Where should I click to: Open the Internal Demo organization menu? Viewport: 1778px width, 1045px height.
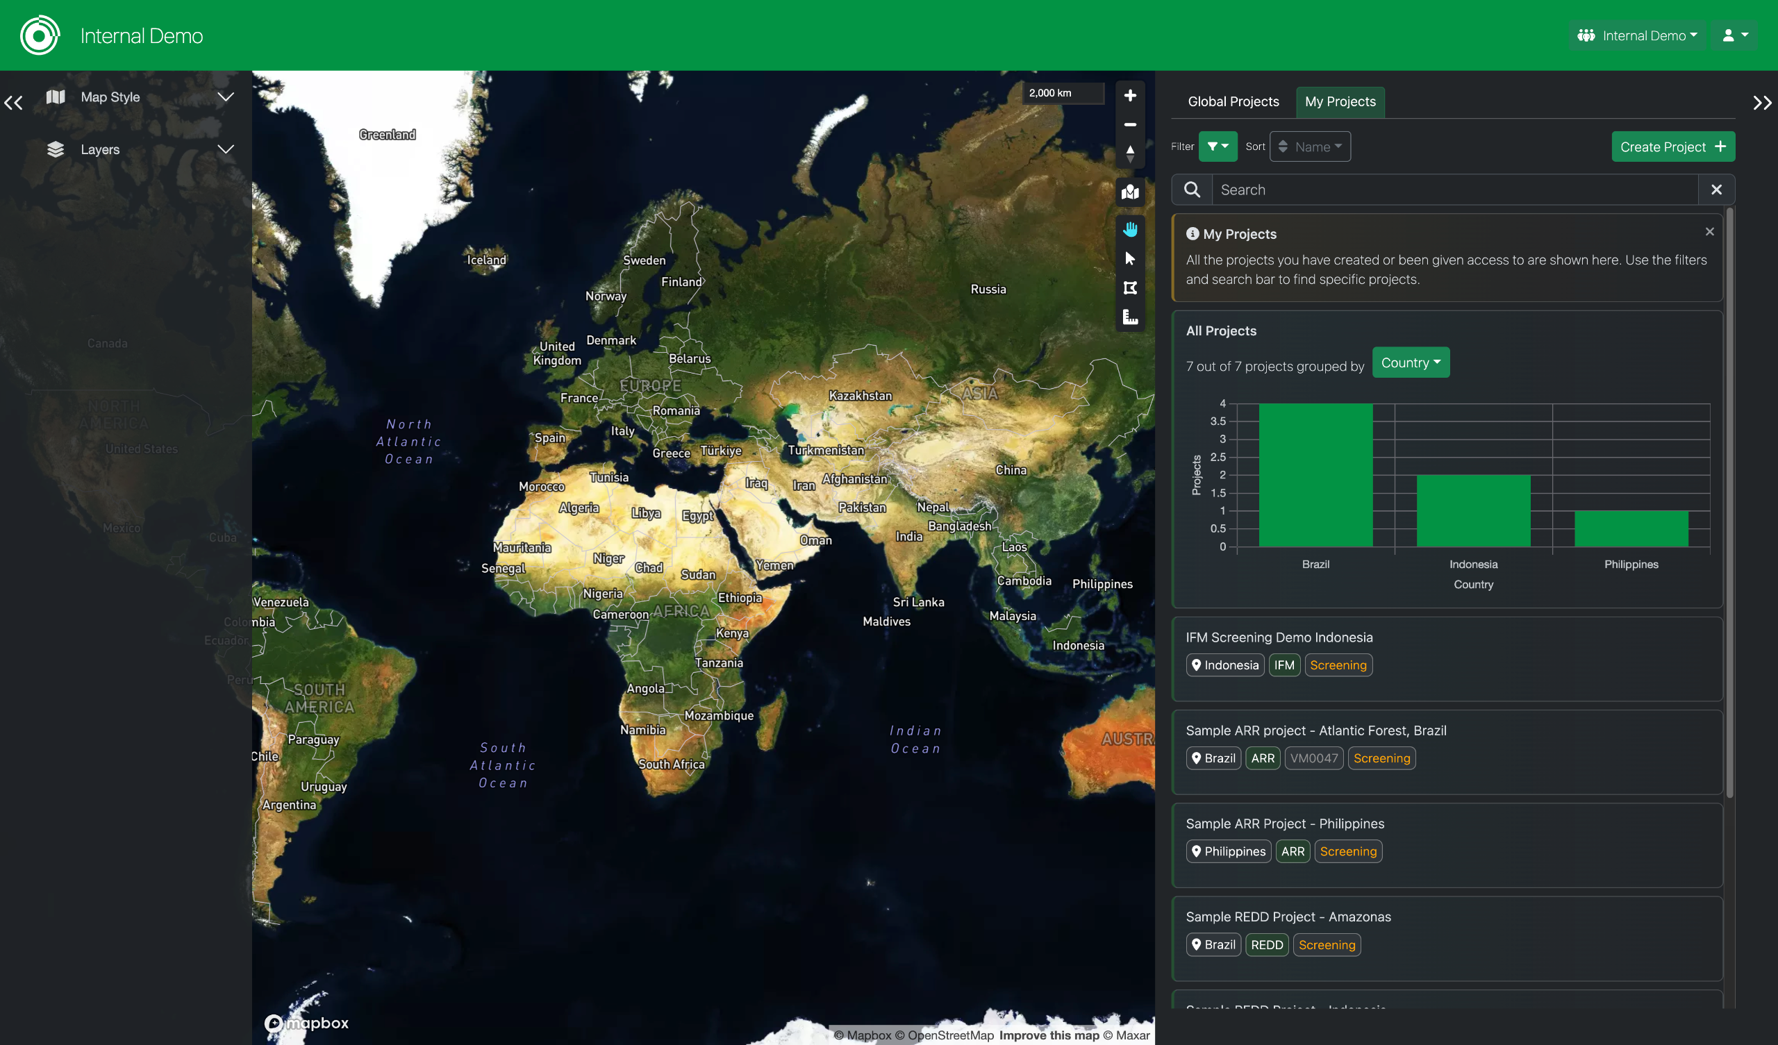[1637, 35]
